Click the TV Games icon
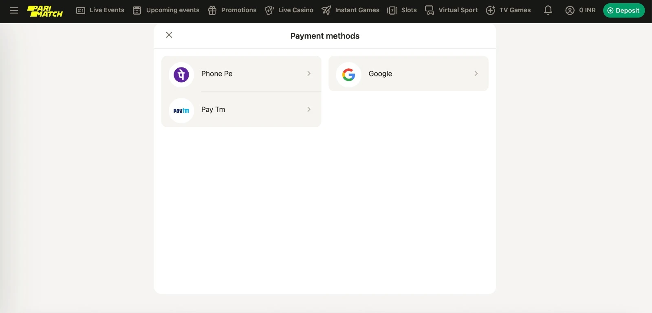 (x=491, y=11)
